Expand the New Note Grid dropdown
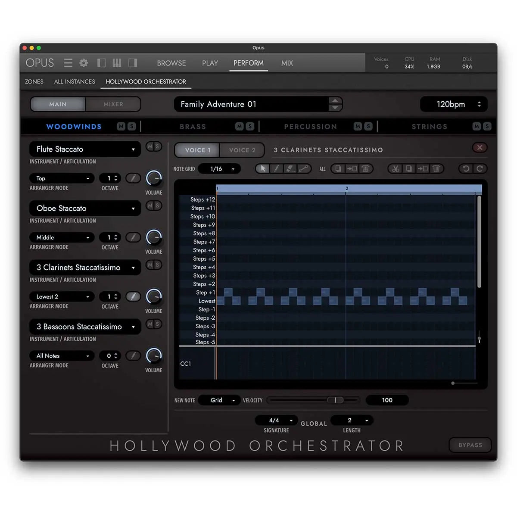Image resolution: width=517 pixels, height=517 pixels. click(219, 400)
